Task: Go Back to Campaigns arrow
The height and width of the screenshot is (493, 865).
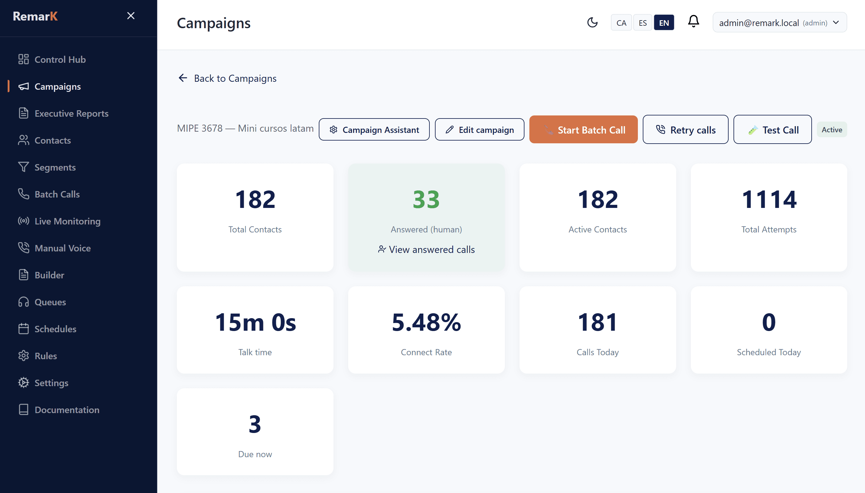Action: [x=183, y=78]
